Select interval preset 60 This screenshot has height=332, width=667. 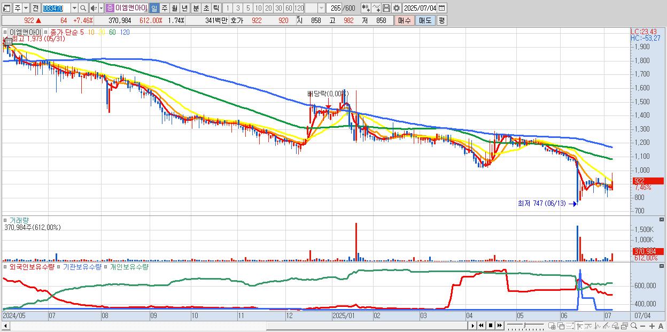pos(289,8)
